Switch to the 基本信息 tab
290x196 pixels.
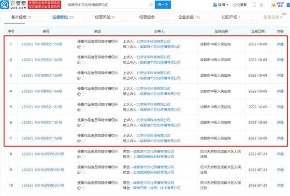pyautogui.click(x=21, y=17)
